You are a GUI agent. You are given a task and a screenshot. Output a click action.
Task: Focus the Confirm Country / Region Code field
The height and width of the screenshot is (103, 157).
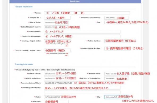(57, 50)
